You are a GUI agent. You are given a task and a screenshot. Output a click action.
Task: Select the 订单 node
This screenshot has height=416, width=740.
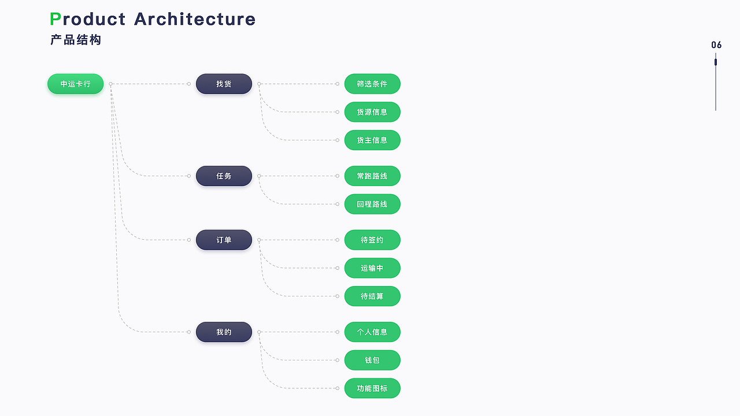click(224, 240)
